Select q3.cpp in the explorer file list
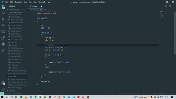176x99 pixels. coord(13,76)
